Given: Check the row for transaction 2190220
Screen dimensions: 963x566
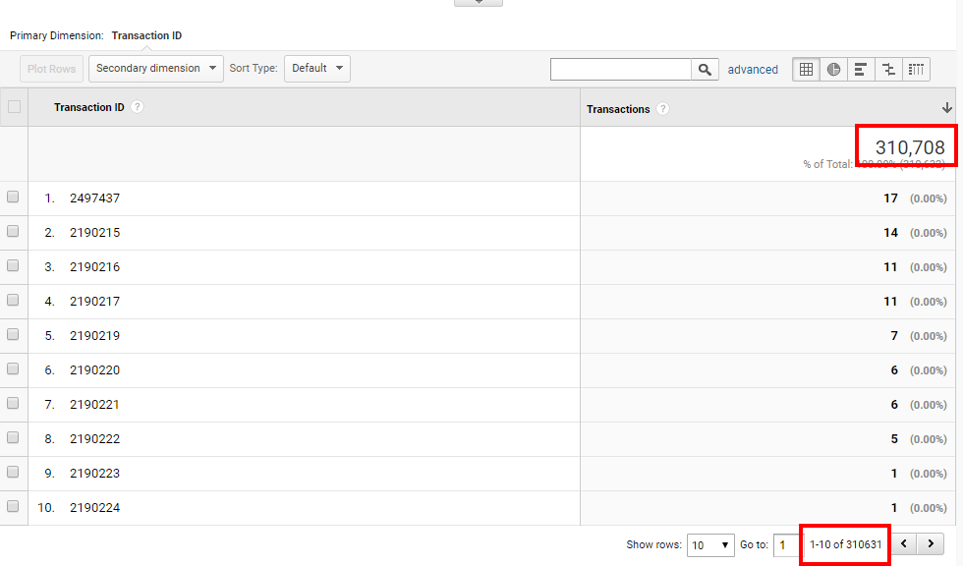Looking at the screenshot, I should point(13,368).
